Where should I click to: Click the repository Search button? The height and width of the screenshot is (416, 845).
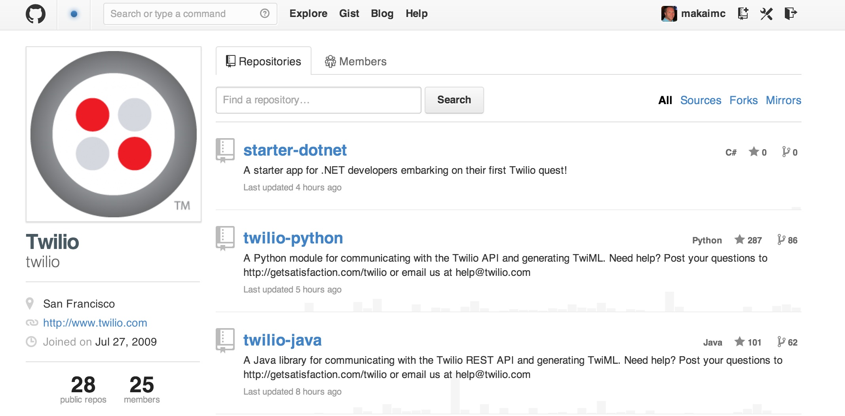click(x=454, y=100)
